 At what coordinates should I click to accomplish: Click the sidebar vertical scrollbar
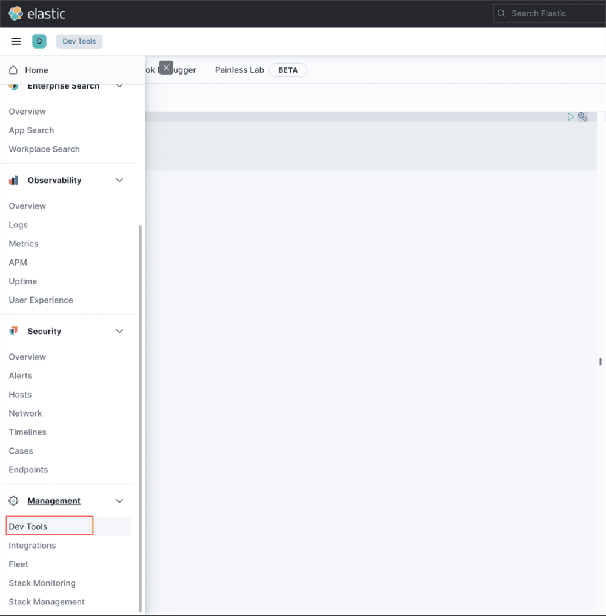[x=141, y=418]
